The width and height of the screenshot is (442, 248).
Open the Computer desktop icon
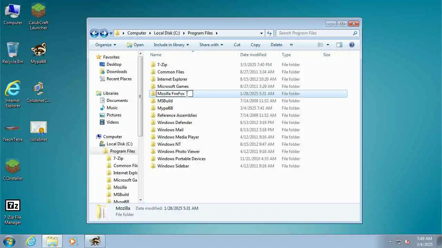[13, 14]
